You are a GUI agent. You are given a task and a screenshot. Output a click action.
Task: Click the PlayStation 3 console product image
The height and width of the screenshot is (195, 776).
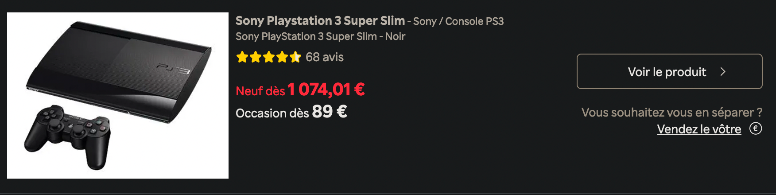(118, 95)
